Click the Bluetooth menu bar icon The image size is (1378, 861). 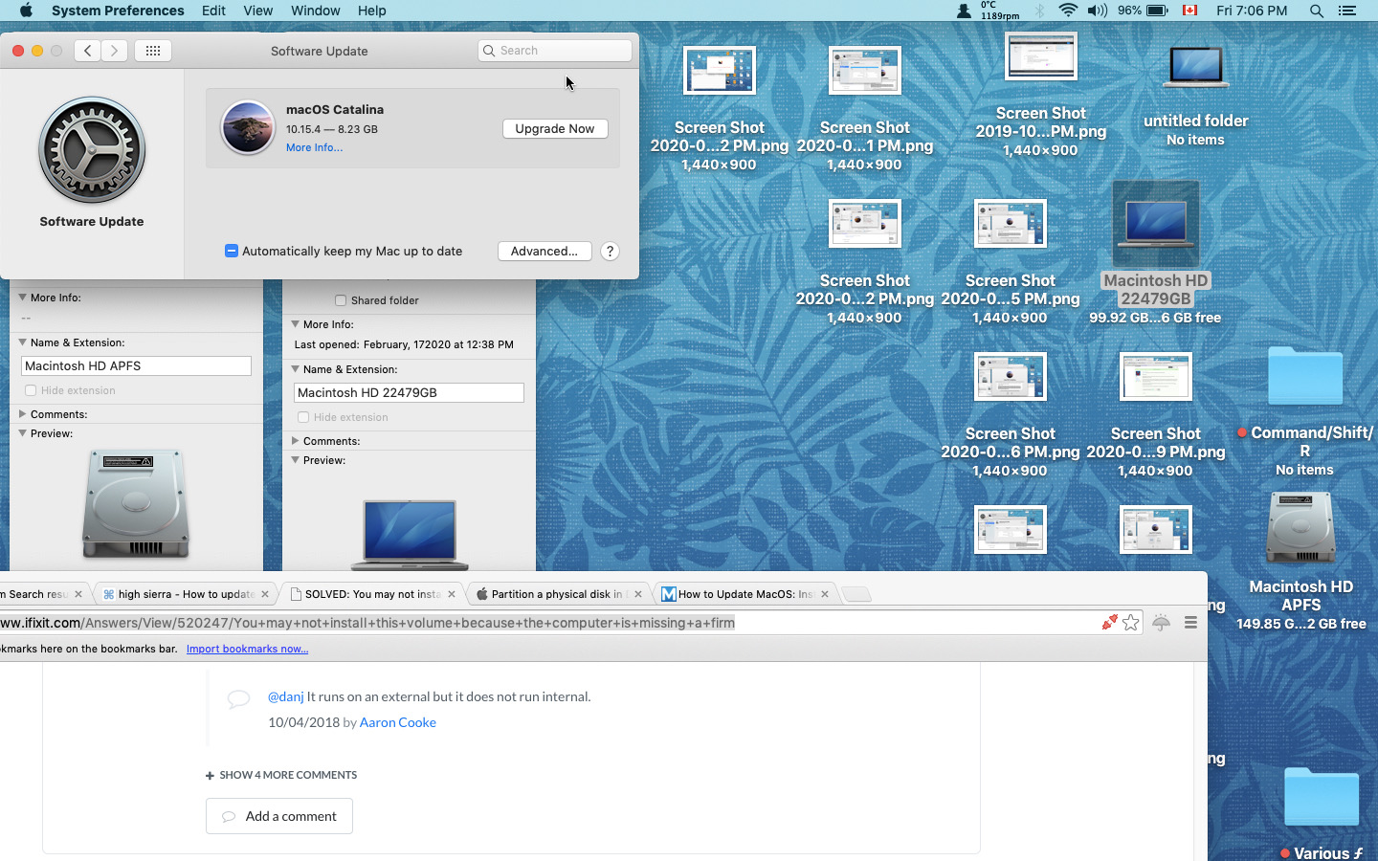coord(1040,11)
